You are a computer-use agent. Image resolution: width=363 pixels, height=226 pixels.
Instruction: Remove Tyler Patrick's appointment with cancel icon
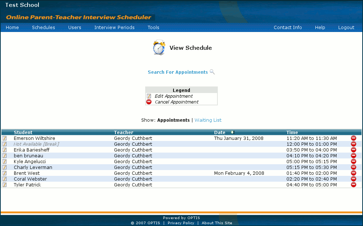coord(354,185)
